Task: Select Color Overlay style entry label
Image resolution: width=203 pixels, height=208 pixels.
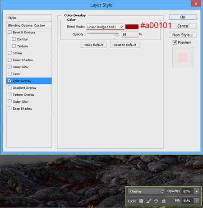Action: coord(22,81)
